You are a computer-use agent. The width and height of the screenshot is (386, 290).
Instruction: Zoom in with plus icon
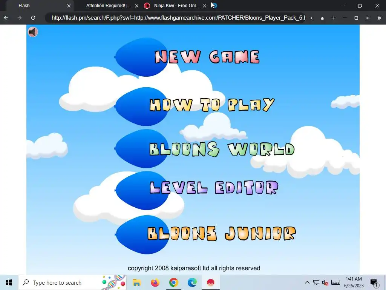(x=333, y=18)
